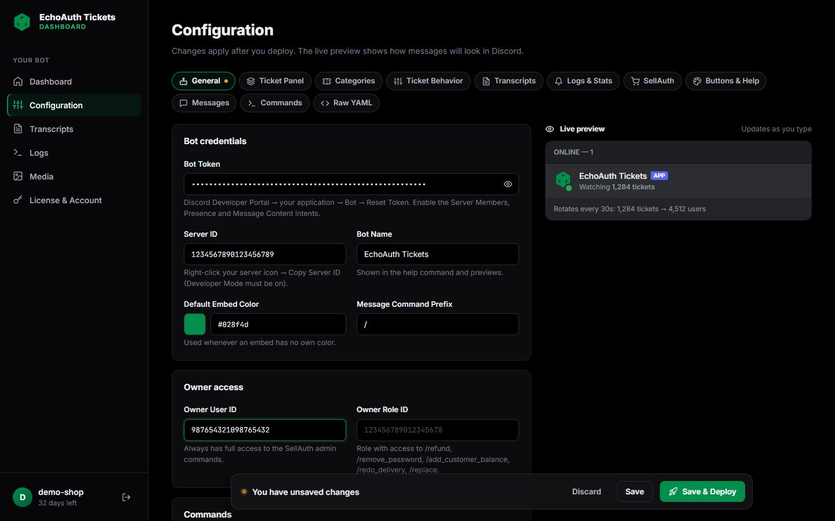Click the Bot Name input field
The image size is (835, 521).
click(438, 254)
